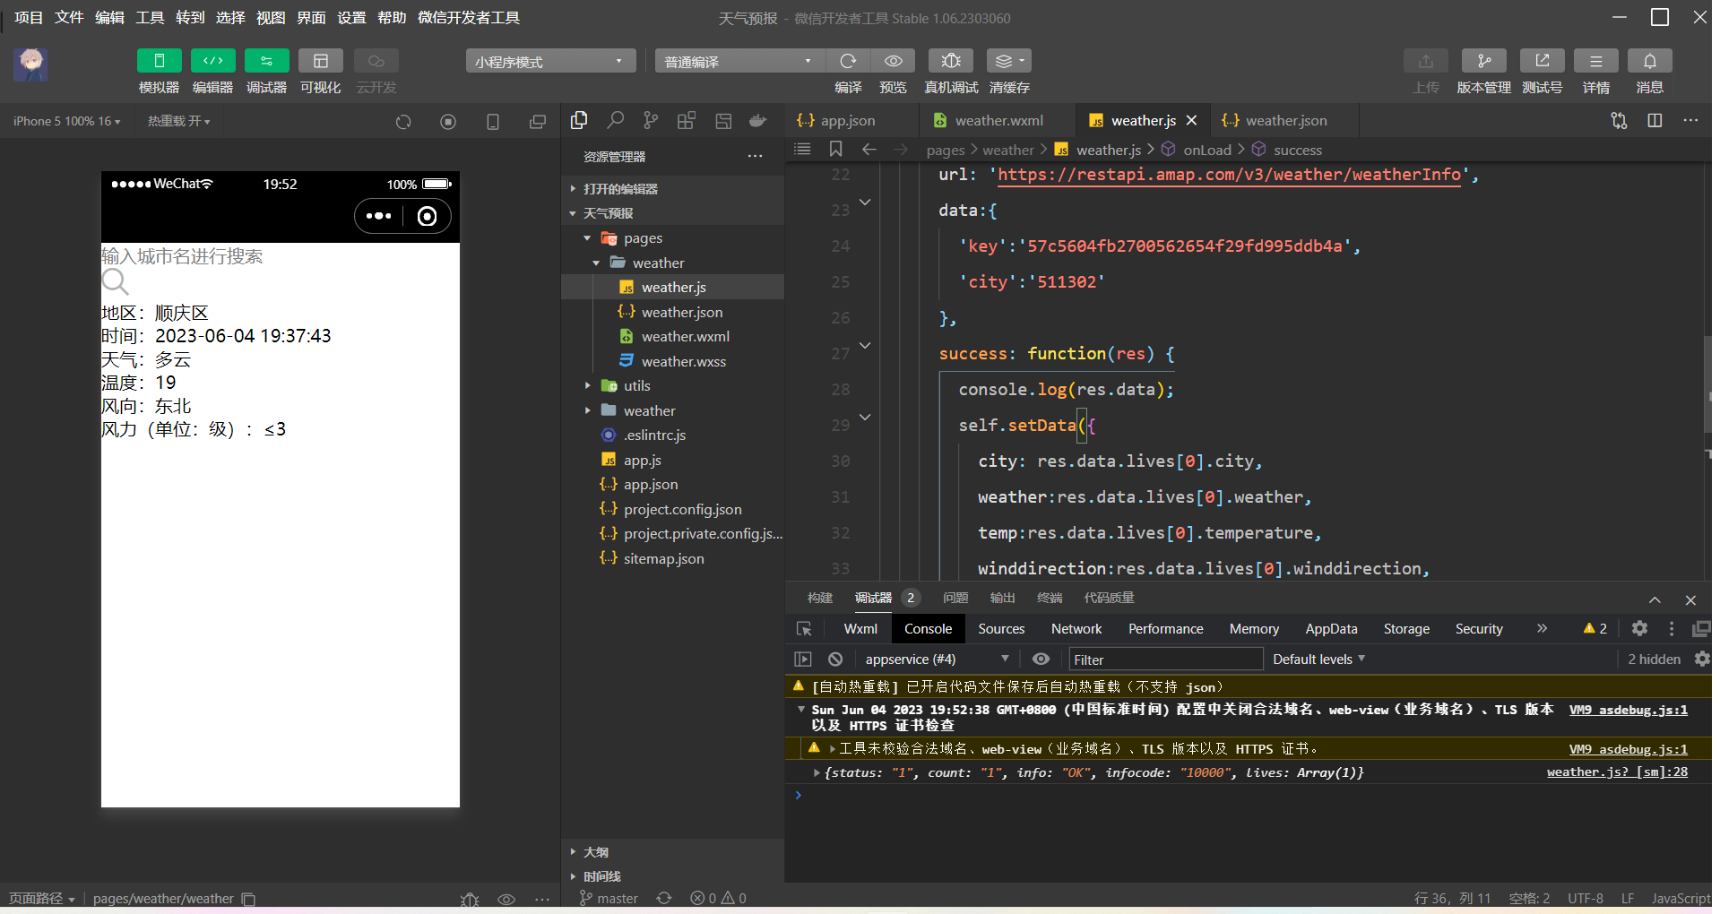The height and width of the screenshot is (914, 1720).
Task: Open the messages bell
Action: click(x=1650, y=61)
